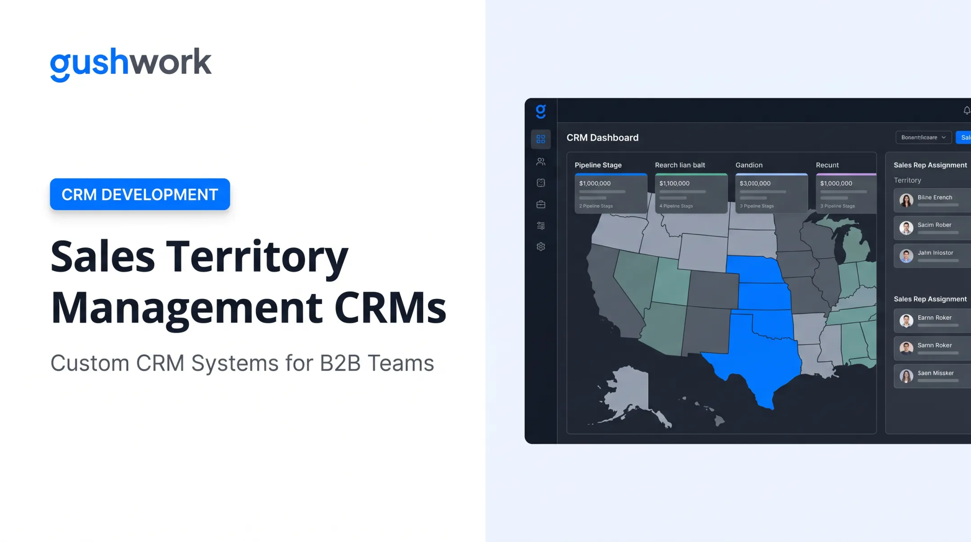Image resolution: width=971 pixels, height=542 pixels.
Task: Expand the Bonentlicsare dropdown
Action: click(x=923, y=138)
